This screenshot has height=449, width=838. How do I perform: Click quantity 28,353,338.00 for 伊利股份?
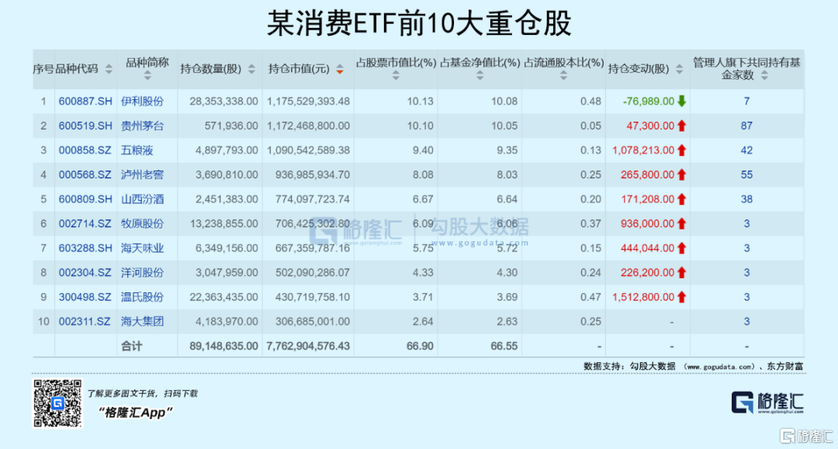click(223, 102)
